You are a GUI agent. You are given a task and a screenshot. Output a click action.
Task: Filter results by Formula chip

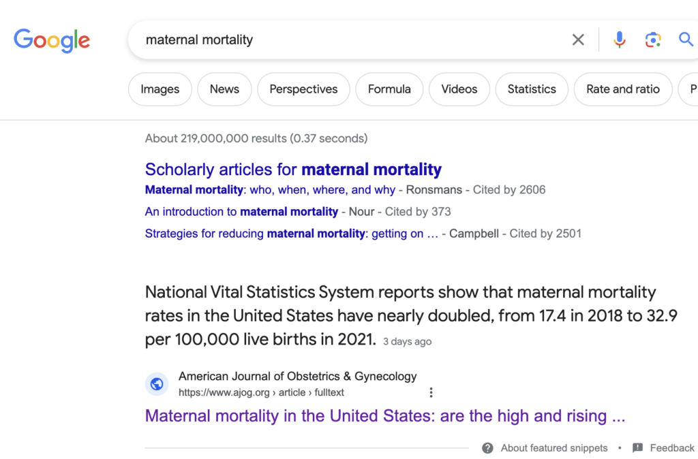389,89
